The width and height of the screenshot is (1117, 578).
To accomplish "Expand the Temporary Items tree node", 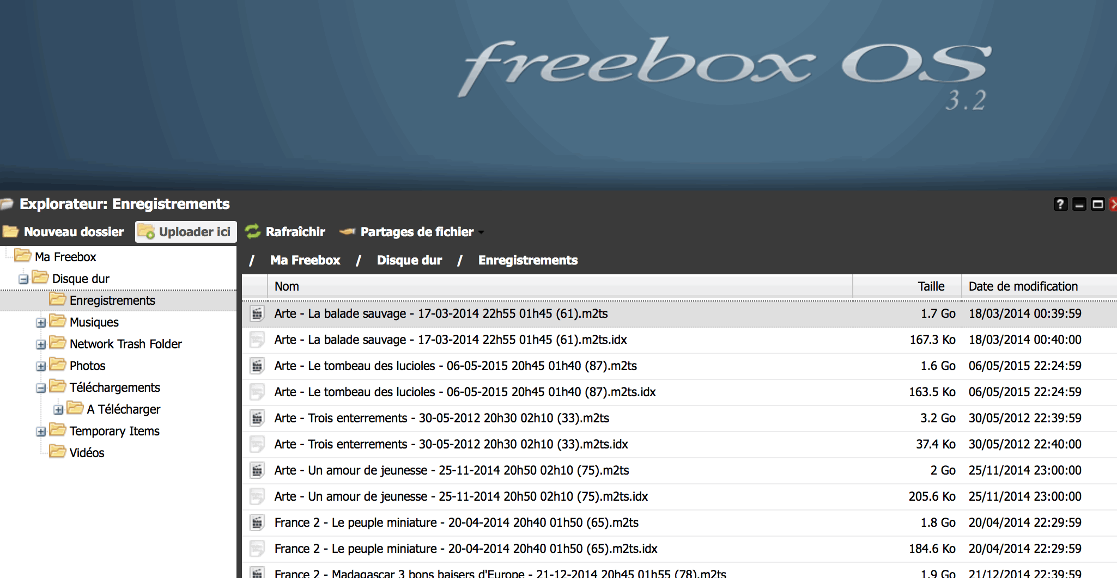I will pos(41,432).
